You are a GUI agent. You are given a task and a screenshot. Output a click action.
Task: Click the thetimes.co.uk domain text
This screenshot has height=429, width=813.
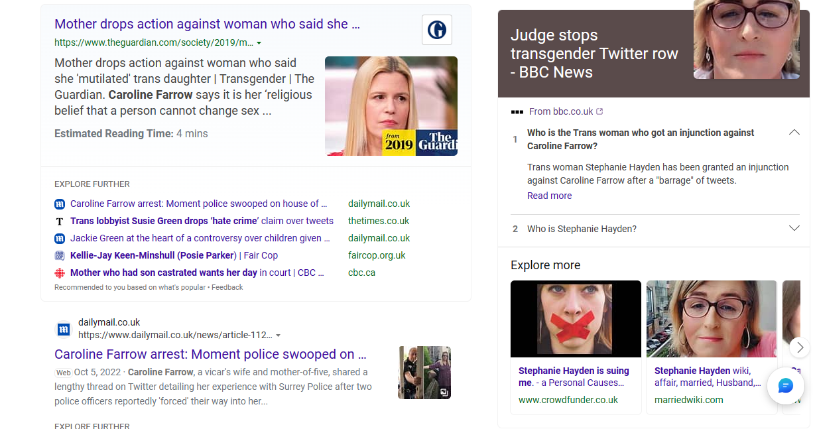[379, 221]
